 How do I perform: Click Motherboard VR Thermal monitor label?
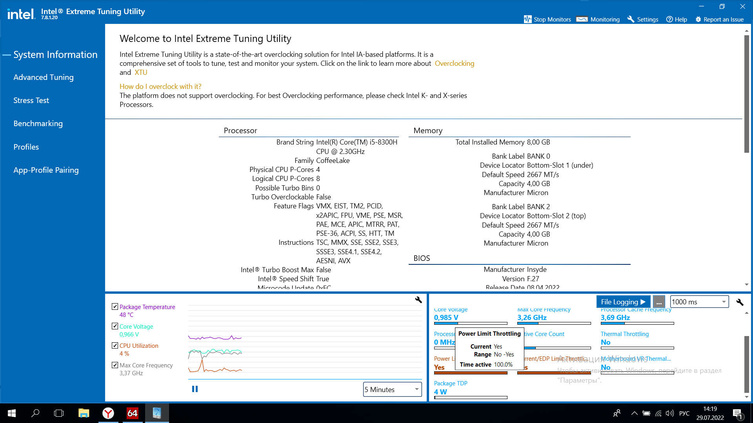pos(636,359)
